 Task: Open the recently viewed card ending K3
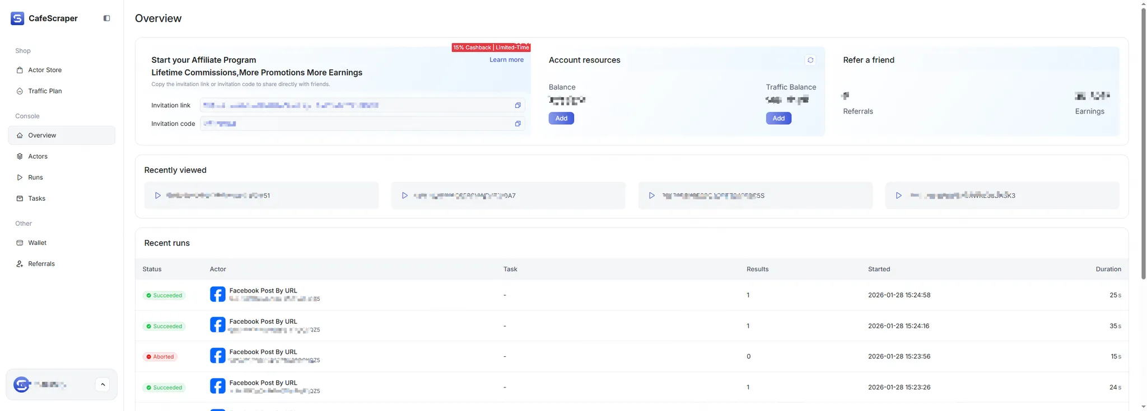coord(1003,196)
